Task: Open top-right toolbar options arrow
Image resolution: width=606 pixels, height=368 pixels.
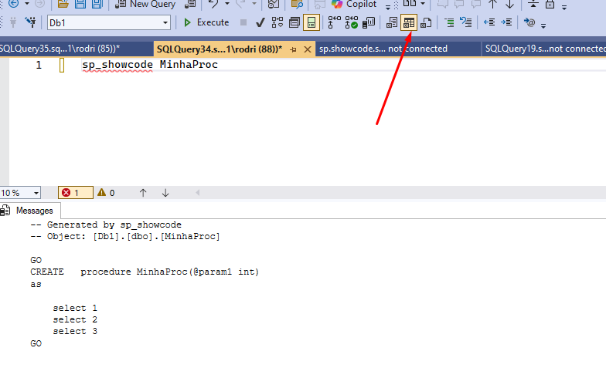Action: 564,6
